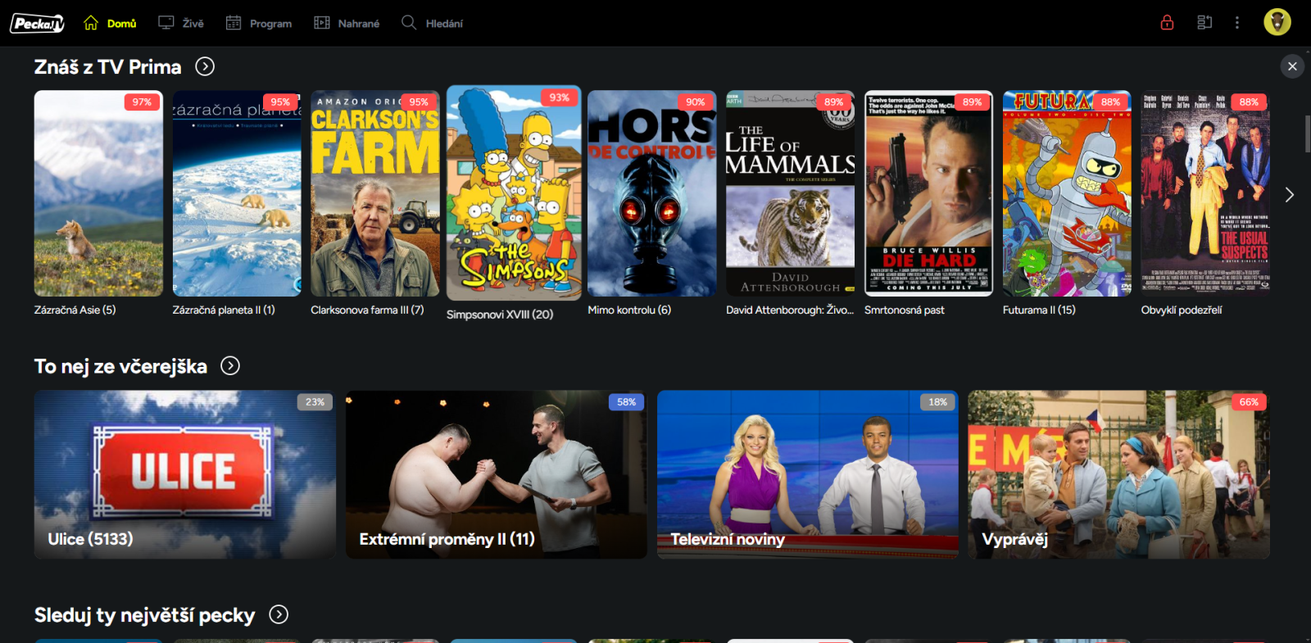This screenshot has width=1311, height=643.
Task: Click the 23% badge on Ulice
Action: 315,402
